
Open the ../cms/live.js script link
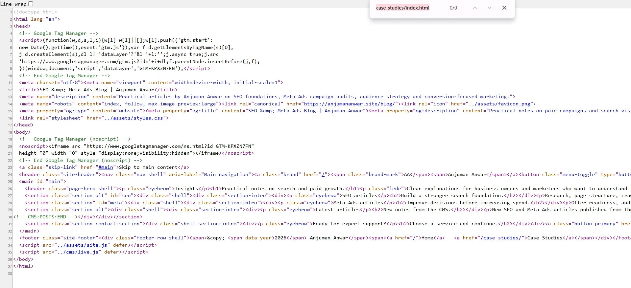78,252
